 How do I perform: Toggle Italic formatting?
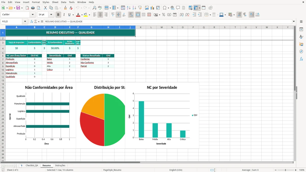tap(64, 15)
